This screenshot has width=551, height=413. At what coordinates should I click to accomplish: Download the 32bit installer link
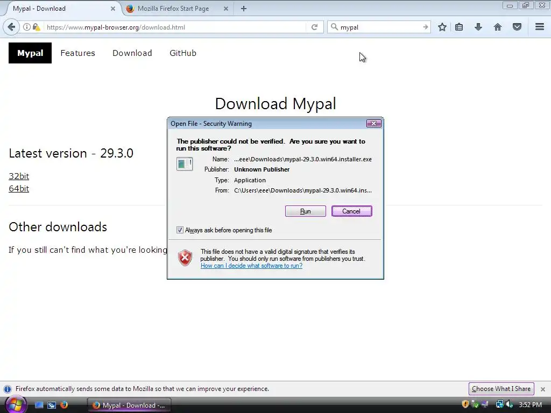tap(19, 176)
